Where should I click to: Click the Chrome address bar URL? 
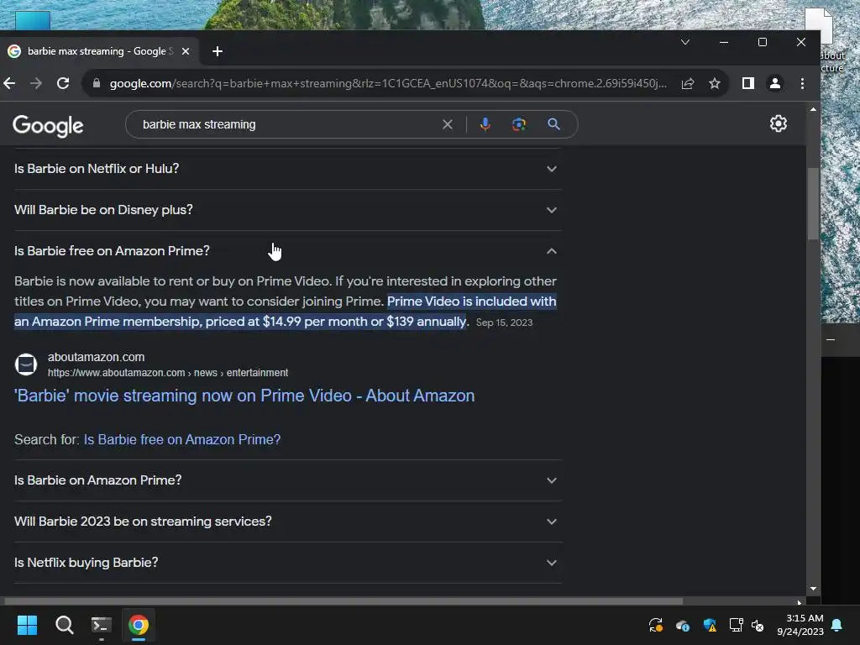click(388, 83)
